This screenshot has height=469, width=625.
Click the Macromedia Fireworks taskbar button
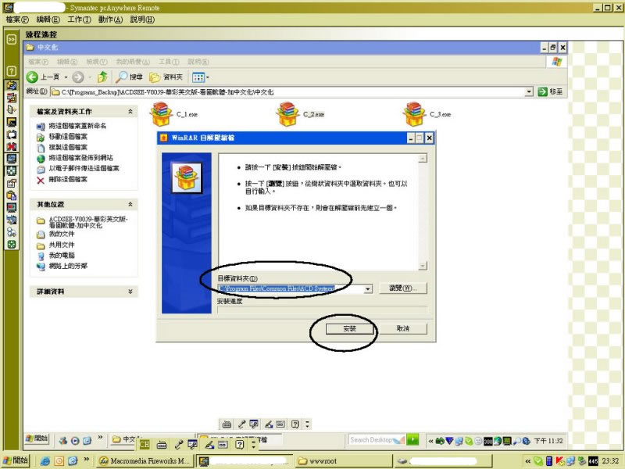[145, 460]
